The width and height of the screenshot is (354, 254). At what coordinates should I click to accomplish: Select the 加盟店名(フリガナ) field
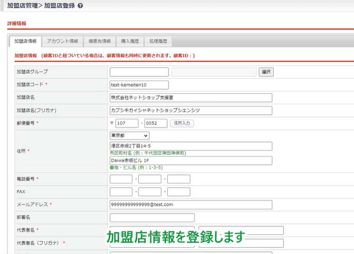click(x=191, y=110)
